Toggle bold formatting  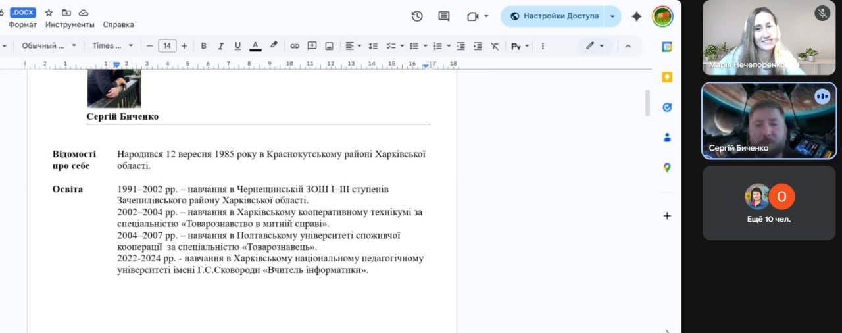click(203, 46)
